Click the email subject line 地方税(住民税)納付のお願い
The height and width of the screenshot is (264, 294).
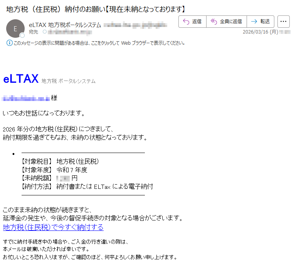tap(96, 9)
